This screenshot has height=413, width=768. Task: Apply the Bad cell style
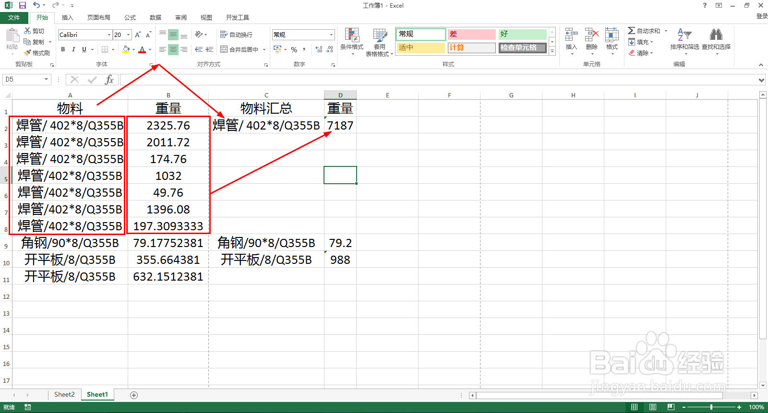pyautogui.click(x=471, y=34)
